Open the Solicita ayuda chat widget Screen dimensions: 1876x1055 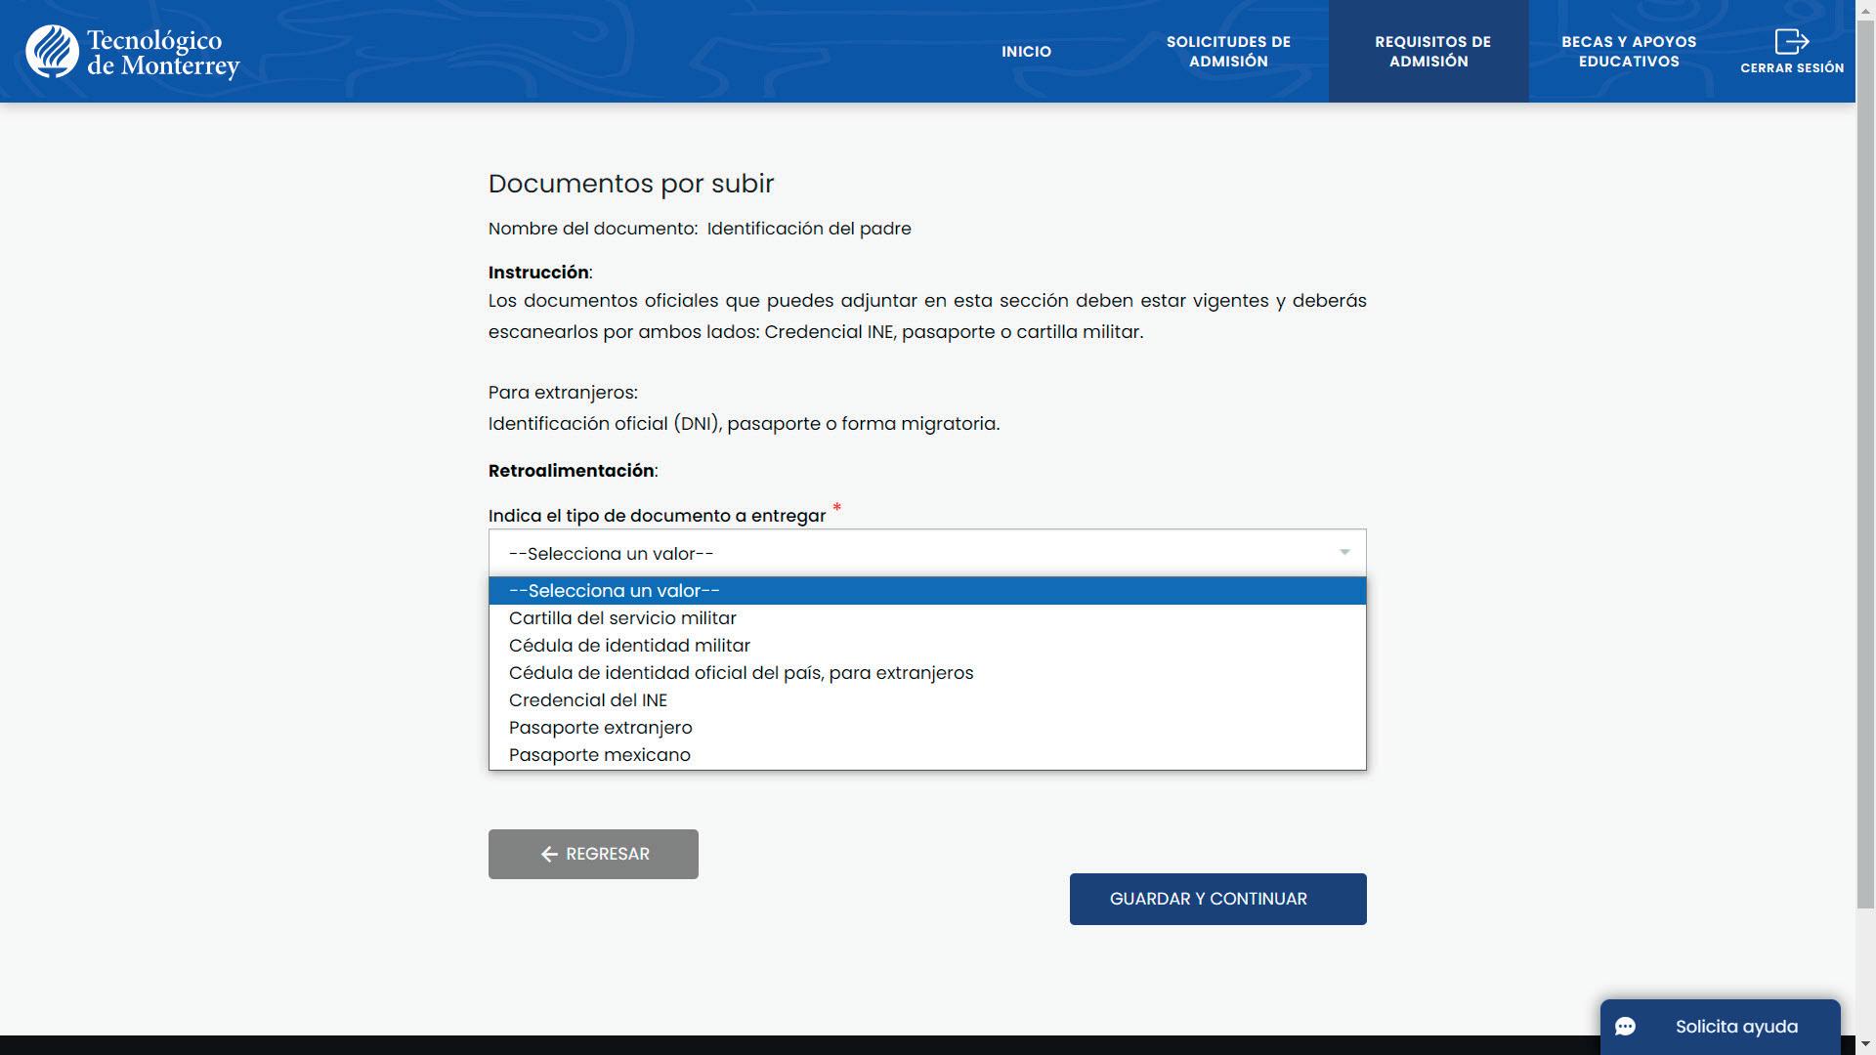(x=1735, y=1027)
